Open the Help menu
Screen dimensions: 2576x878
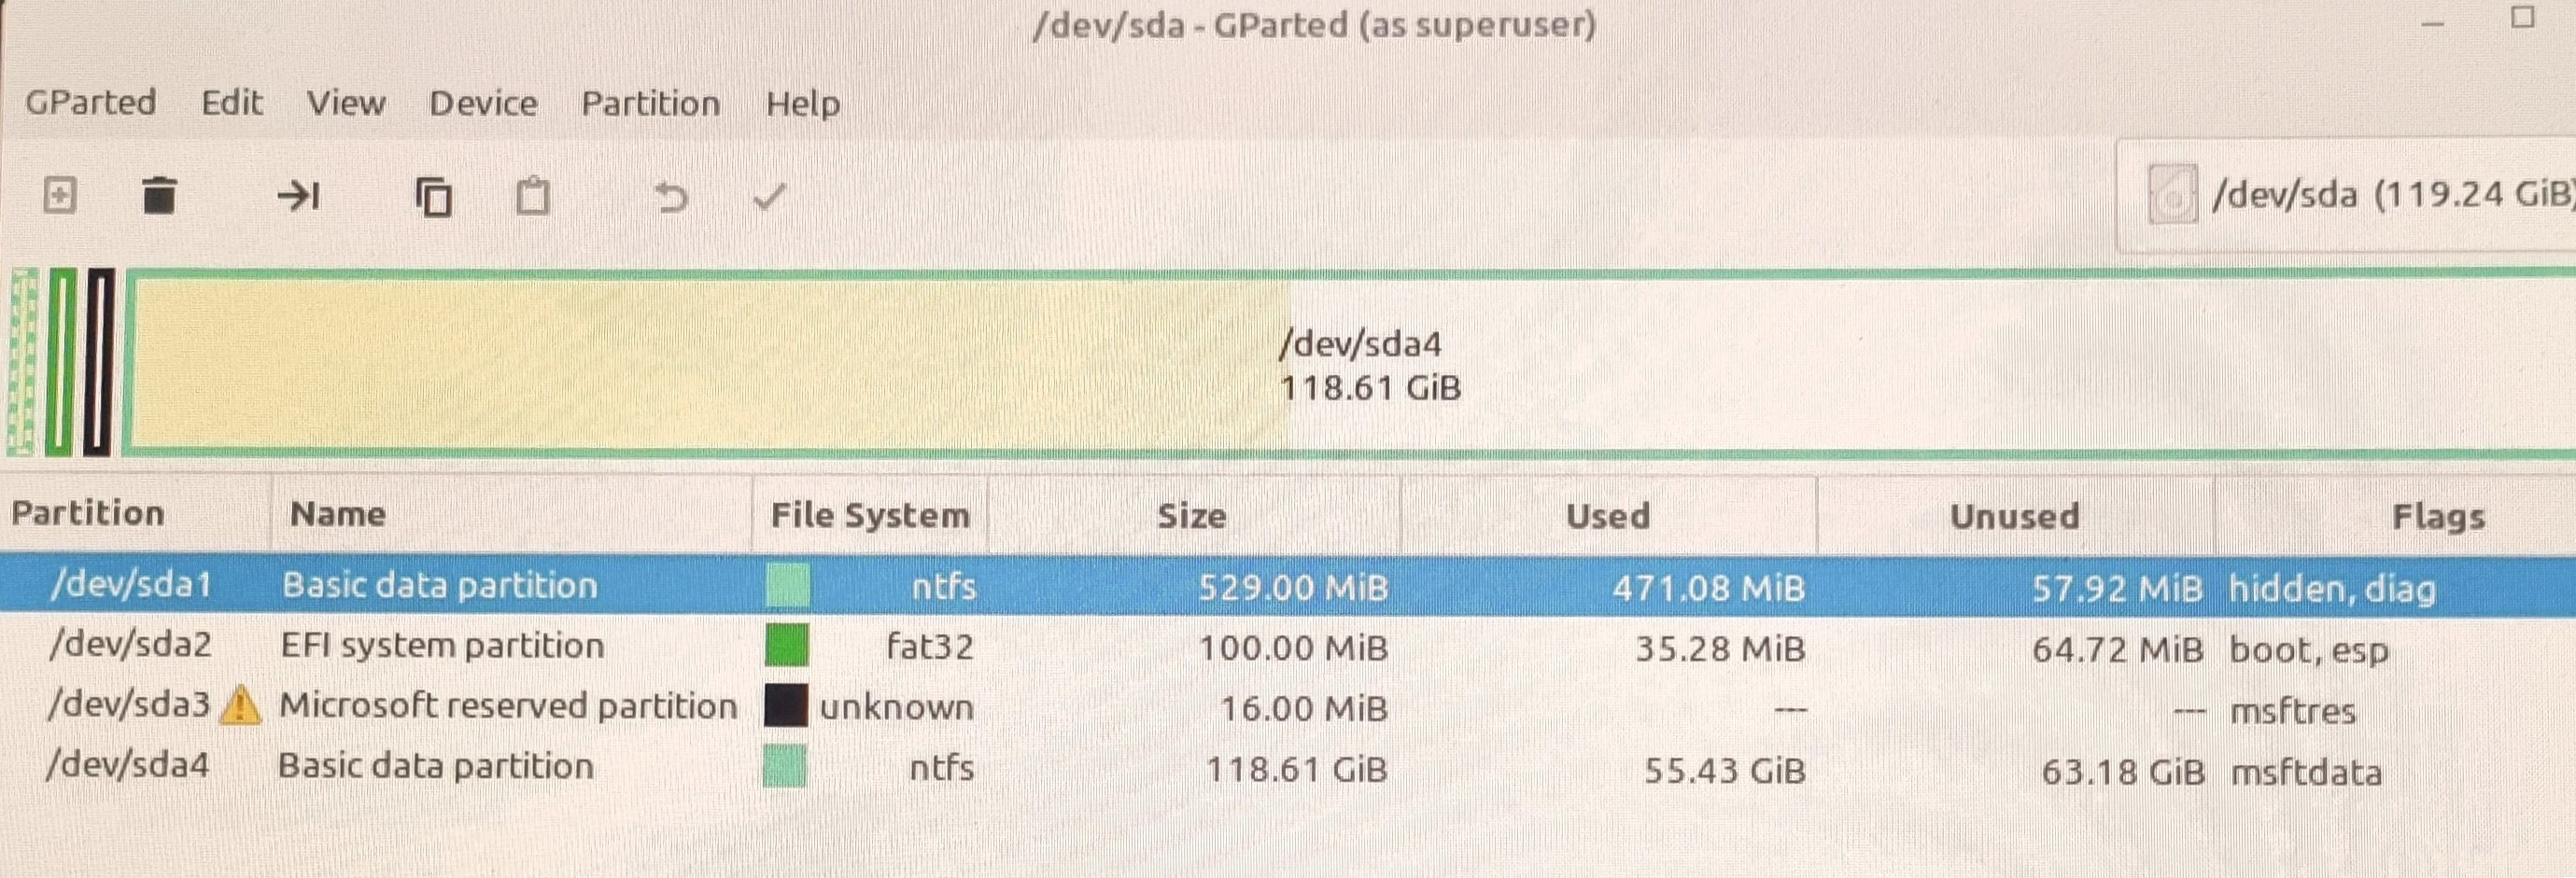point(802,104)
